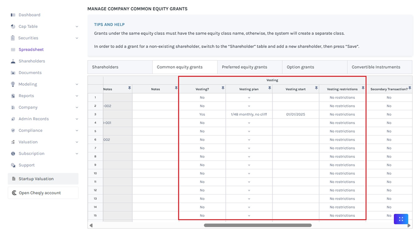
Task: Open Vesting plan dropdown in row 2
Action: point(249,106)
